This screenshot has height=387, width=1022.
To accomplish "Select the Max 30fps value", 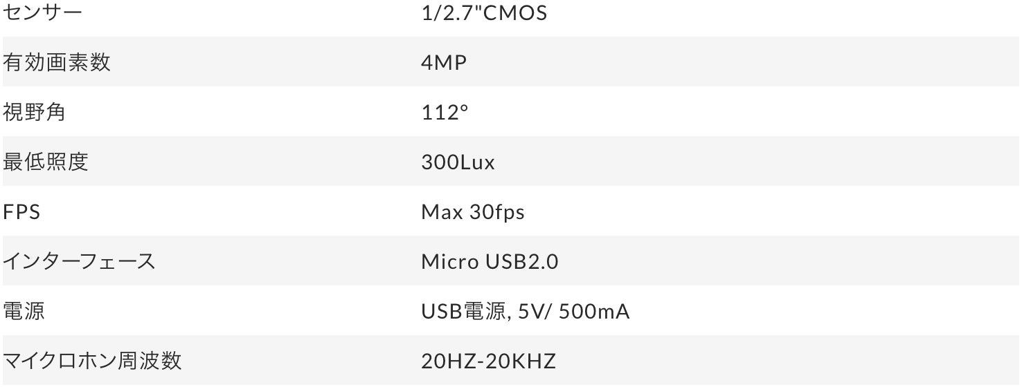I will (473, 211).
